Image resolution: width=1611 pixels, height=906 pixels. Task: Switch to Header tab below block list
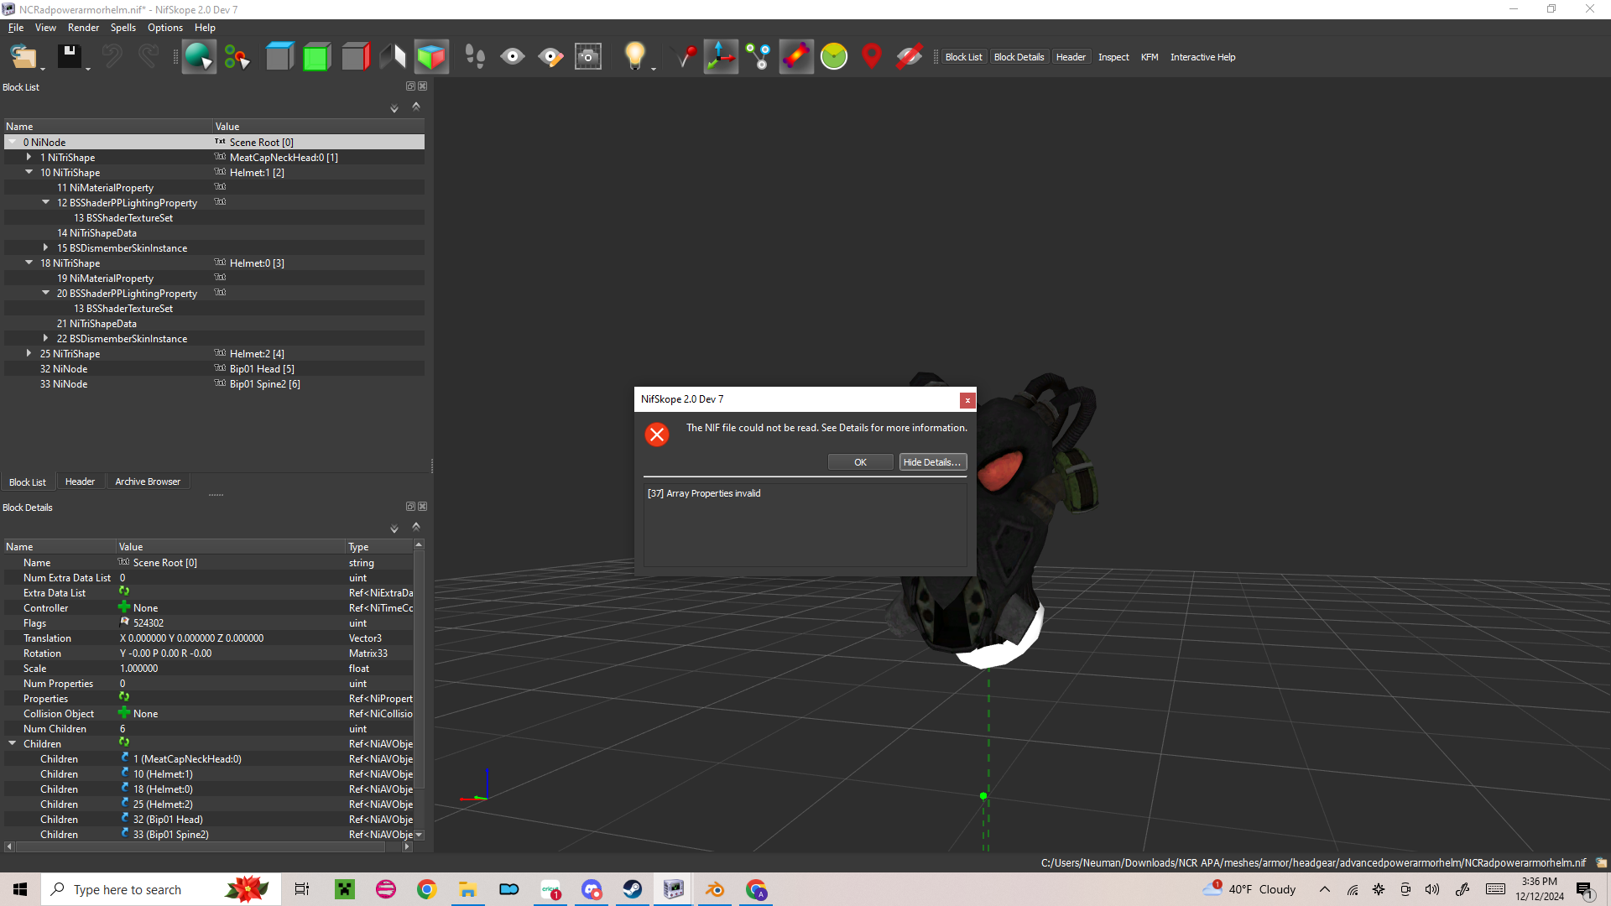coord(80,482)
